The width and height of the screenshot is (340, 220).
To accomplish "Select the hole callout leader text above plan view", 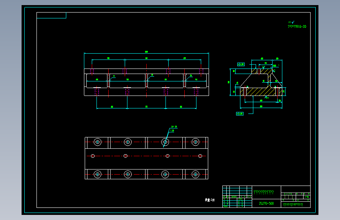I will coord(174,129).
